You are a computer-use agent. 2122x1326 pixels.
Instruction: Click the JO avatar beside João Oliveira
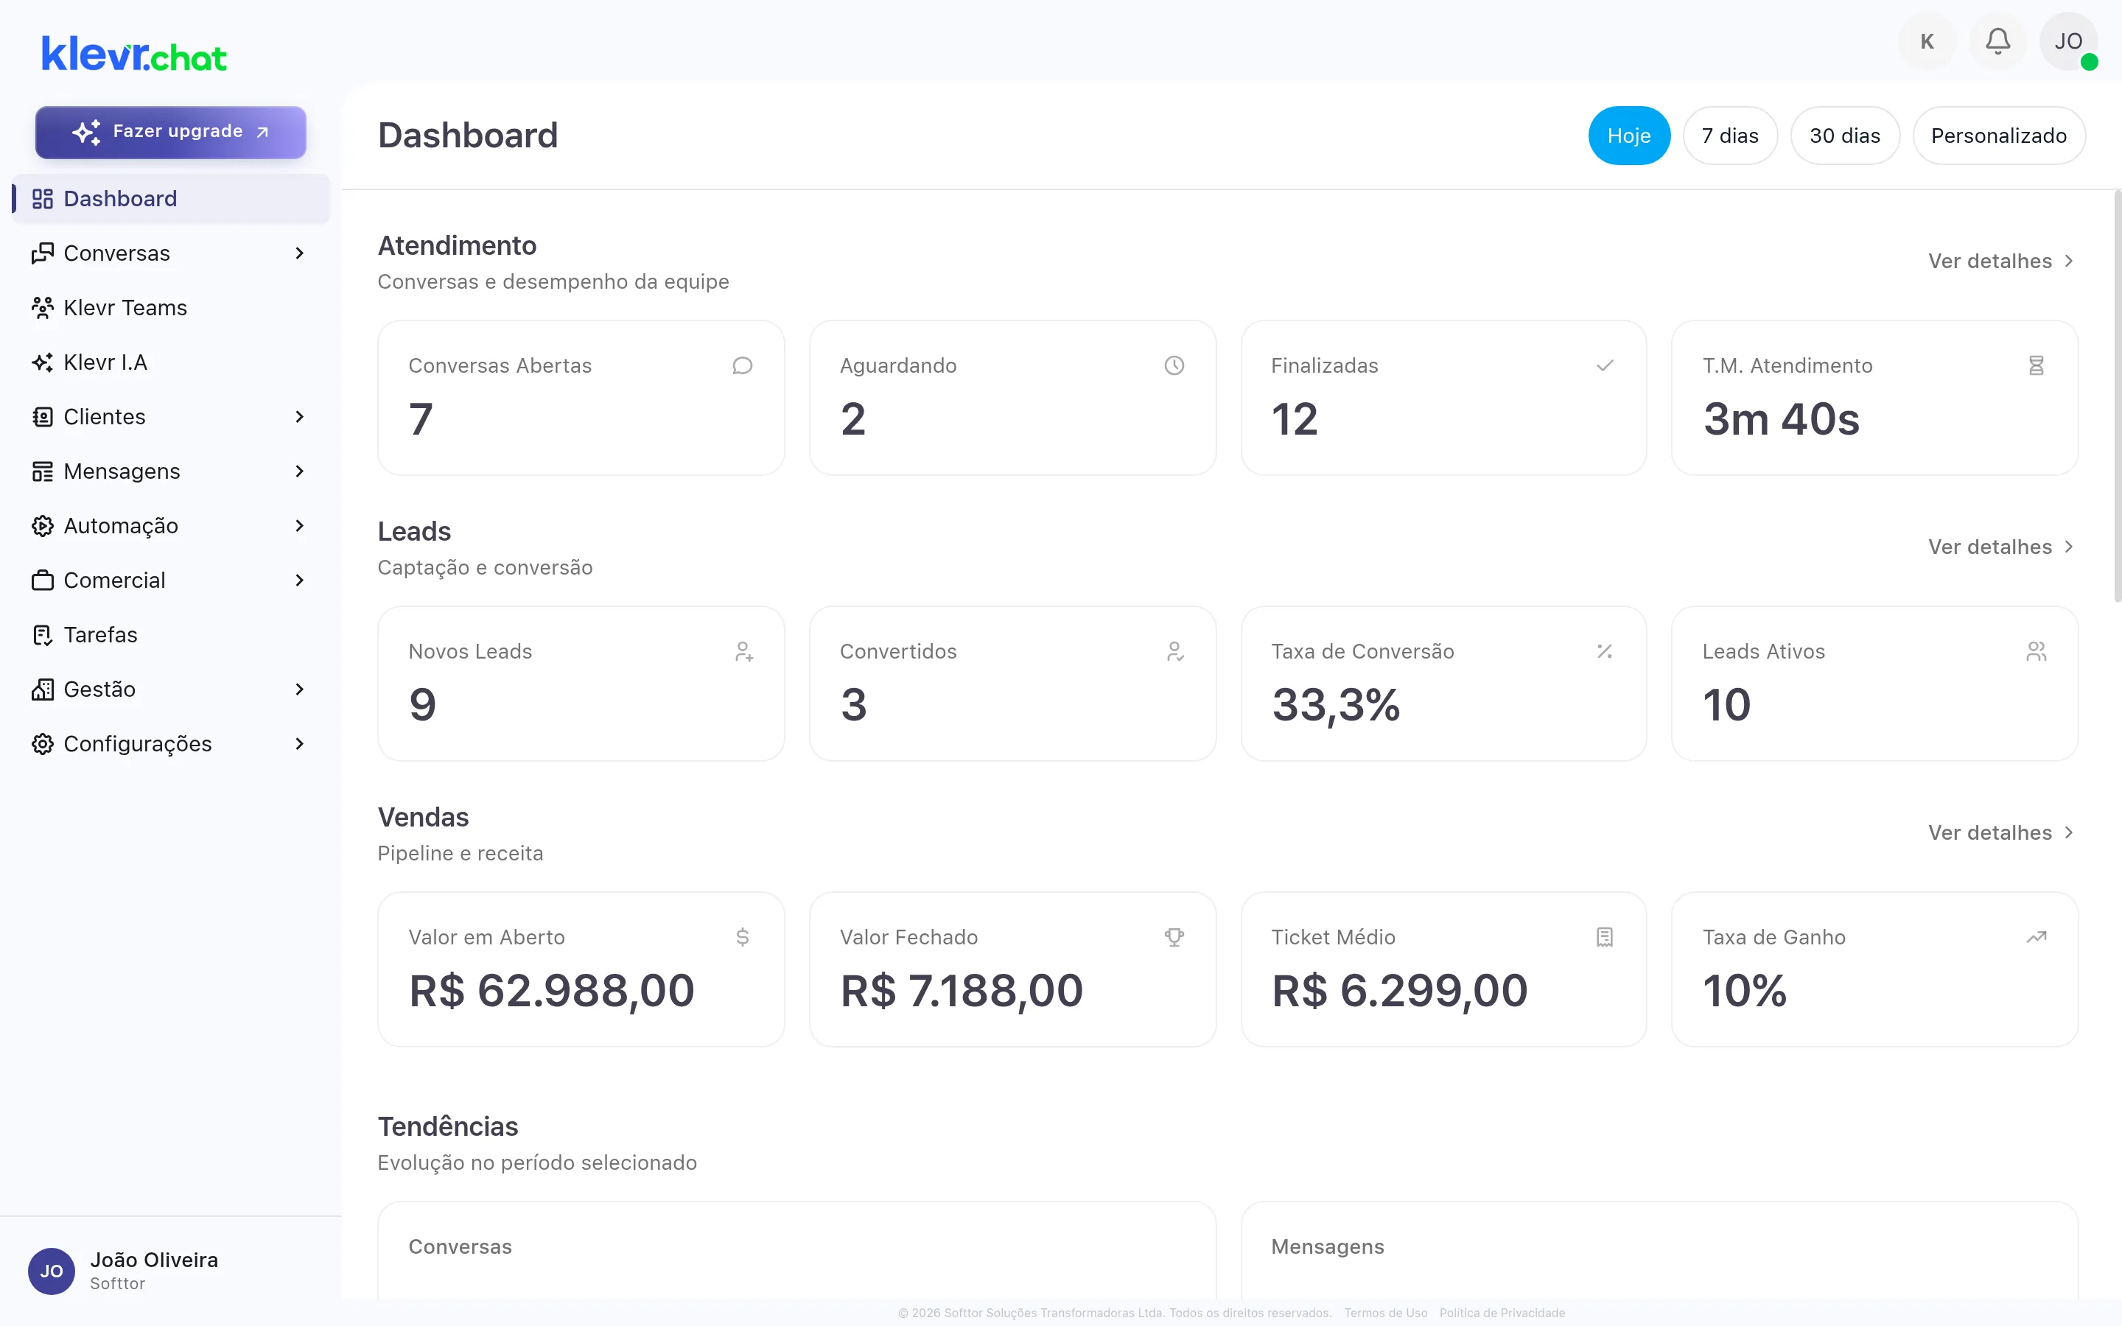pos(51,1271)
